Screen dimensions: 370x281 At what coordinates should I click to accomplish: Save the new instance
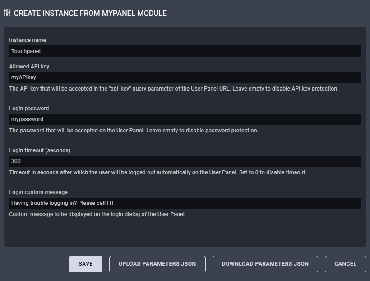86,264
